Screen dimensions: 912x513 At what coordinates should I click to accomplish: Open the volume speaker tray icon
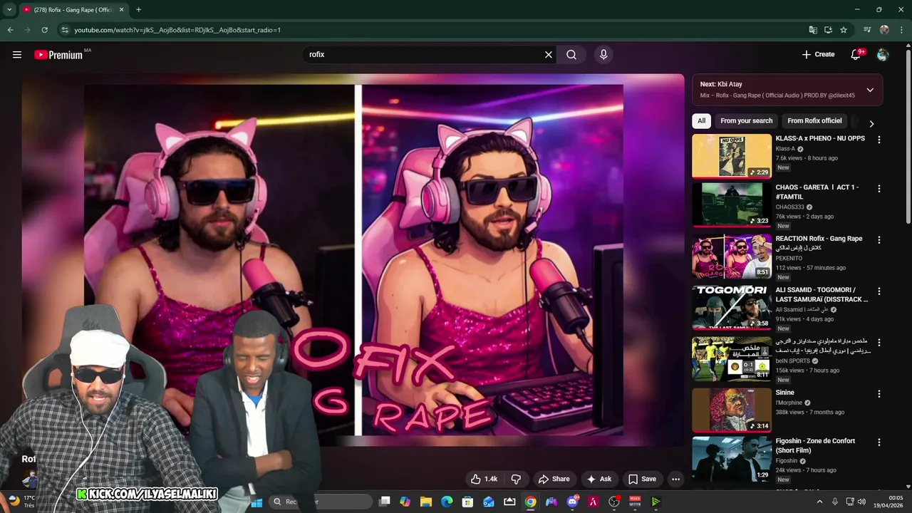pyautogui.click(x=861, y=502)
